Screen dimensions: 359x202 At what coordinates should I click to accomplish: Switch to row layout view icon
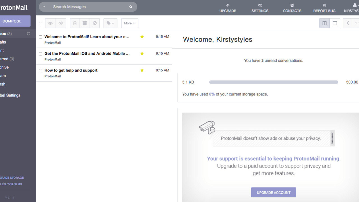(335, 23)
